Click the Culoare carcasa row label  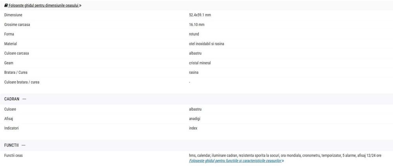[x=17, y=53]
